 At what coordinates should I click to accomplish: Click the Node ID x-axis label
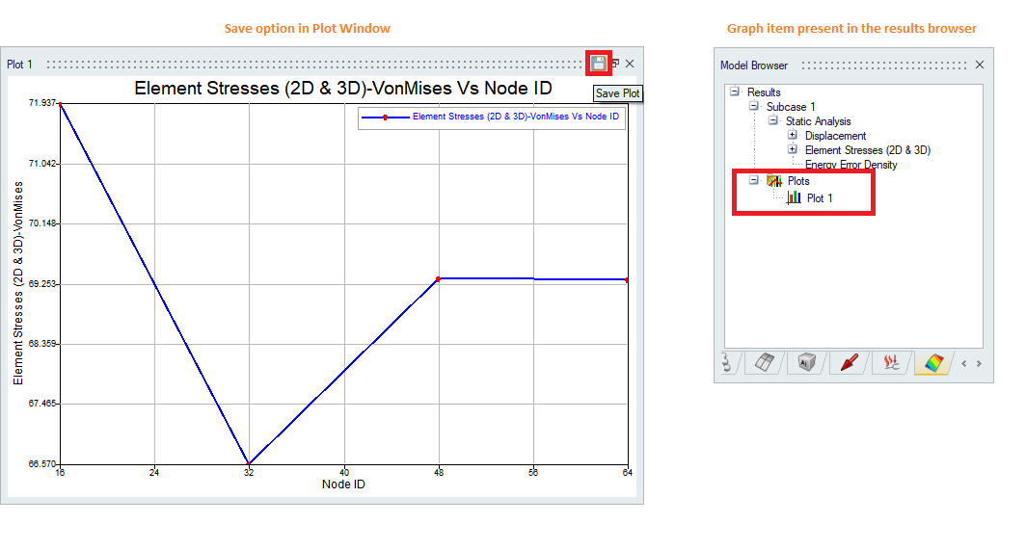coord(343,485)
